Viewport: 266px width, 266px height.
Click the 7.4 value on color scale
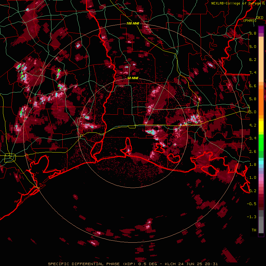coord(253,73)
